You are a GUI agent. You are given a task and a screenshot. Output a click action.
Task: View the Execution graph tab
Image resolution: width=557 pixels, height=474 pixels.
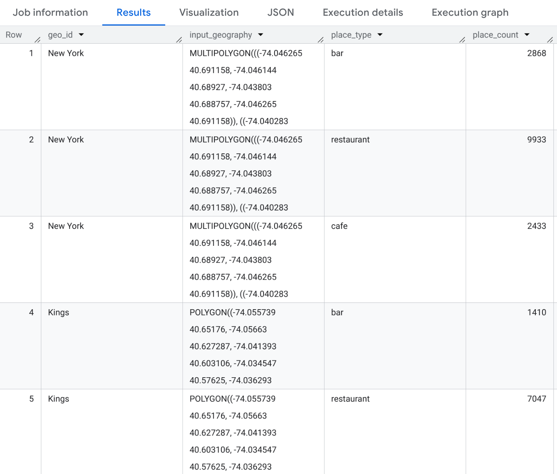[x=470, y=12]
